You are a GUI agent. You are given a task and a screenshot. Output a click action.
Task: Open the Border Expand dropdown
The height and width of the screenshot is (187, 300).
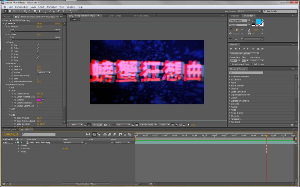click(44, 72)
